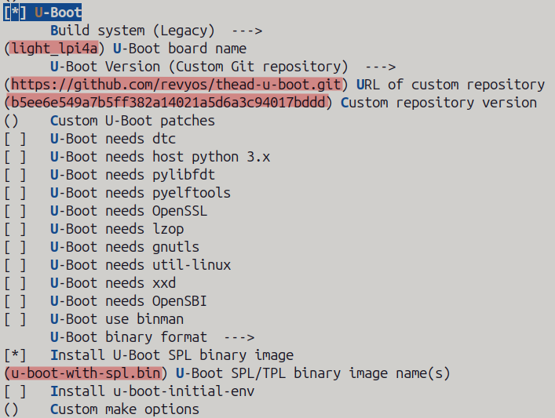Disable Install U-Boot SPL binary image
The width and height of the screenshot is (555, 418).
click(15, 355)
